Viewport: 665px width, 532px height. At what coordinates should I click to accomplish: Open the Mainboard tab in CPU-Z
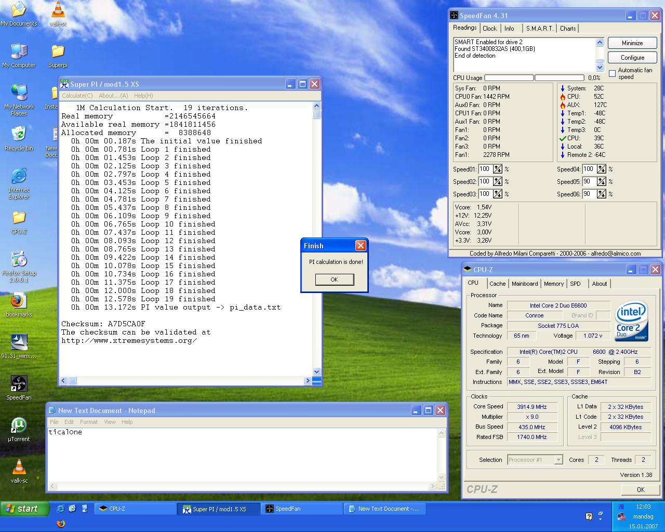(x=525, y=284)
